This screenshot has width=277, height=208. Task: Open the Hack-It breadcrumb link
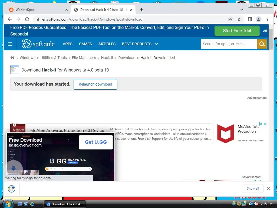[x=107, y=58]
